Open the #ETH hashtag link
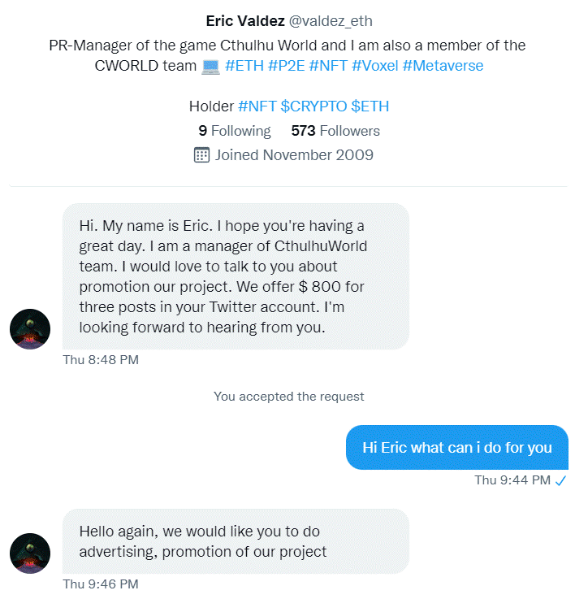The height and width of the screenshot is (599, 575). pos(244,66)
